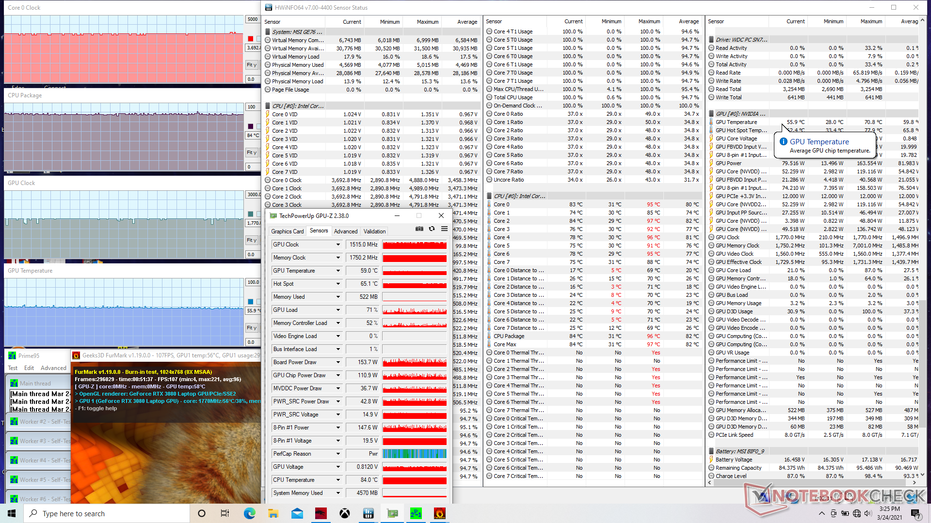The width and height of the screenshot is (931, 523).
Task: Open File Explorer from the taskbar
Action: 273,513
